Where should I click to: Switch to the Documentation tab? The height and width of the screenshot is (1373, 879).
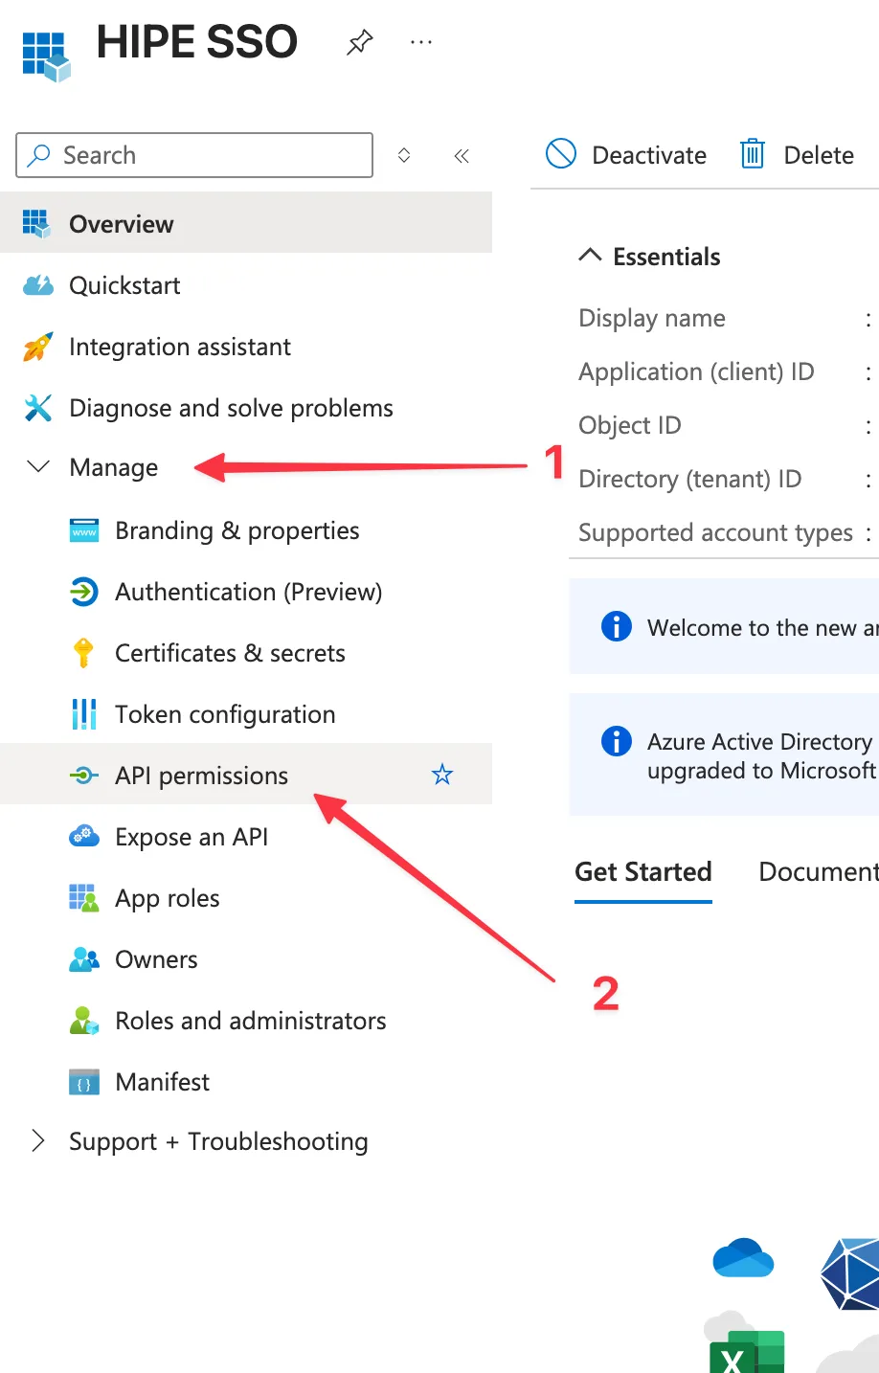coord(818,871)
